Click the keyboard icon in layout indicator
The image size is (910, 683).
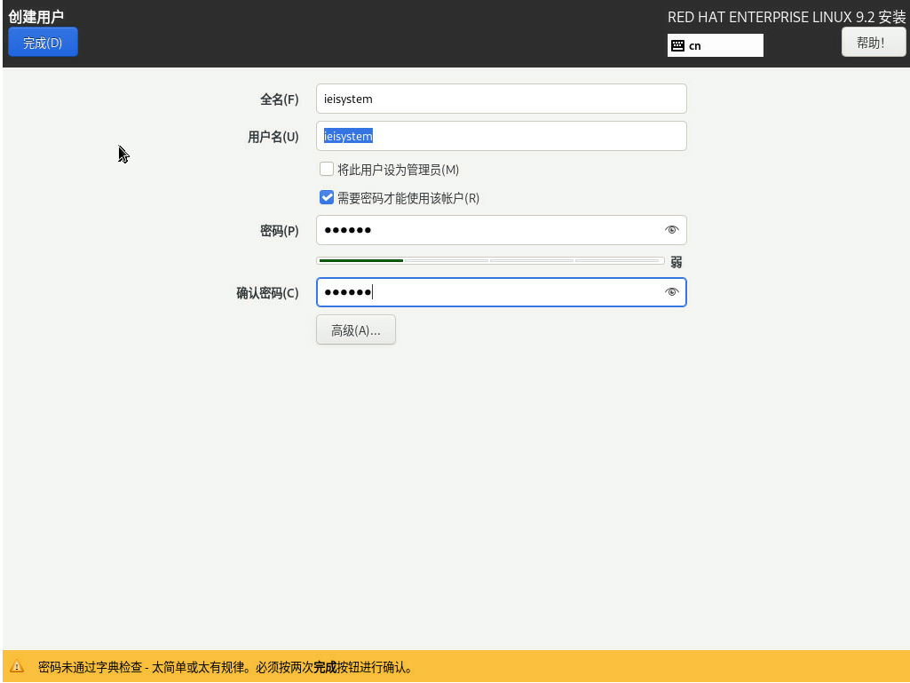click(x=677, y=45)
